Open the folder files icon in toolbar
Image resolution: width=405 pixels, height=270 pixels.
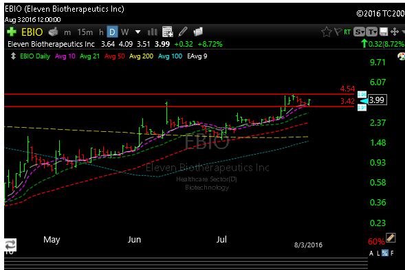[198, 32]
